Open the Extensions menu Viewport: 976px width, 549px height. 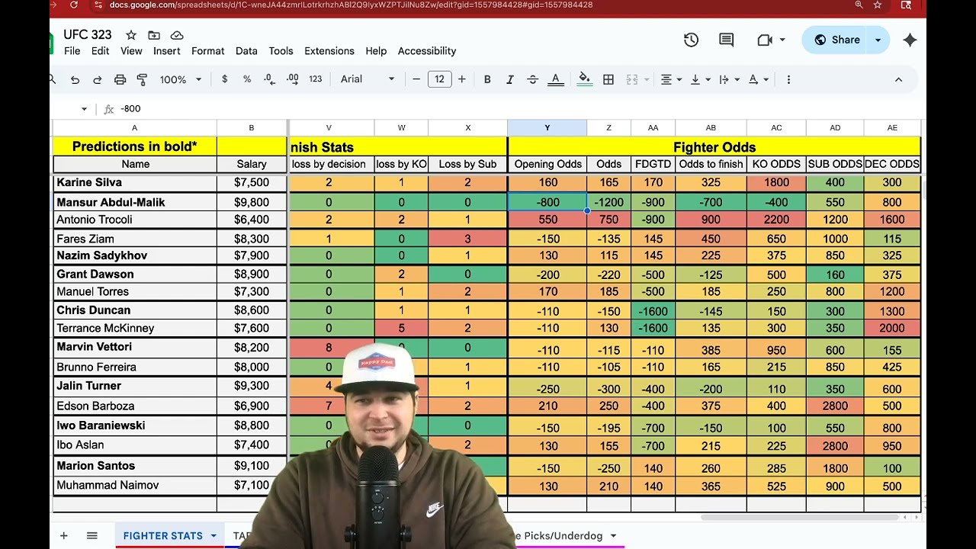[329, 51]
